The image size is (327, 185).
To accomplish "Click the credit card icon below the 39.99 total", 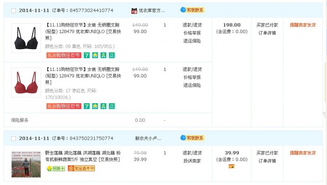I will (x=231, y=166).
